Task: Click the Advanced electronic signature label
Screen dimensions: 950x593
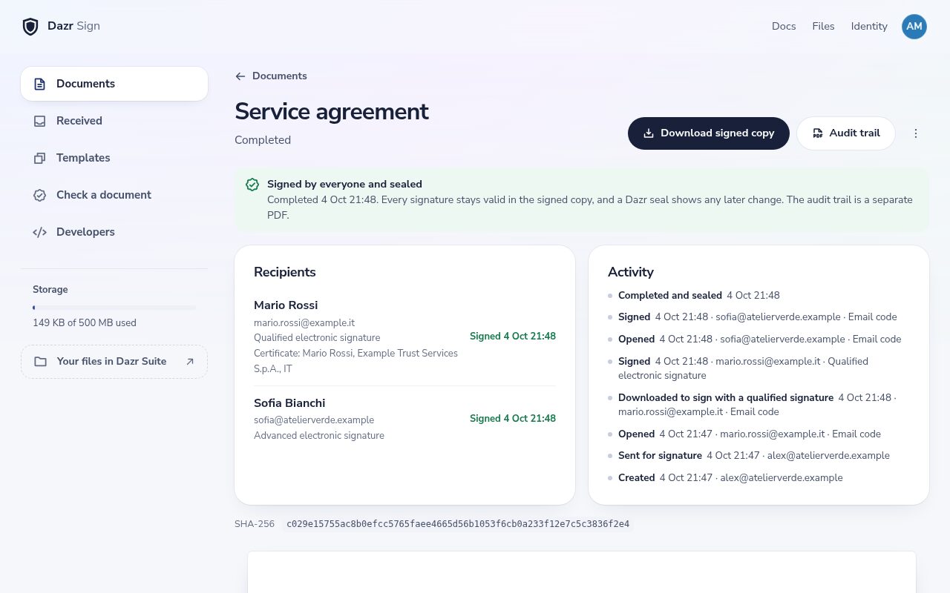Action: [319, 436]
